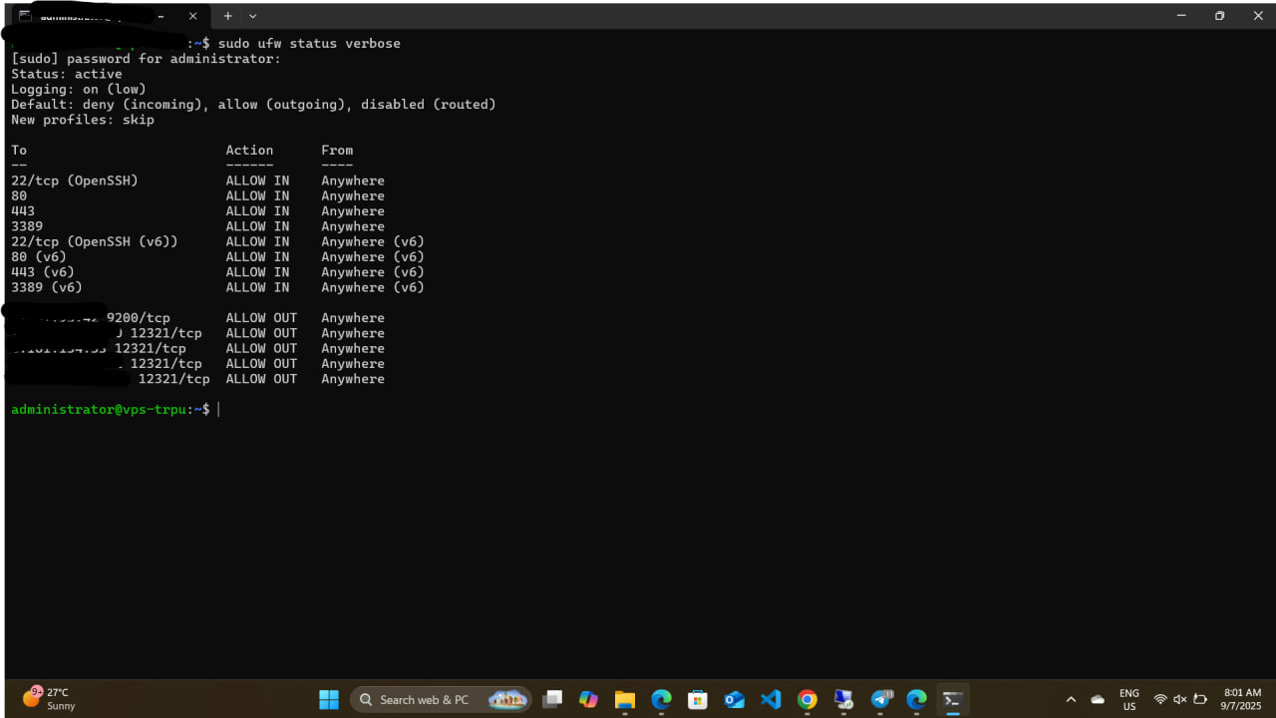
Task: Open File Explorer from taskbar
Action: [x=625, y=700]
